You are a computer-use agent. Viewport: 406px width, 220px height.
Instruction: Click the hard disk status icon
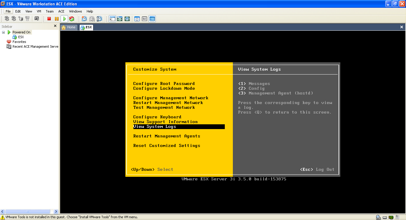click(385, 217)
